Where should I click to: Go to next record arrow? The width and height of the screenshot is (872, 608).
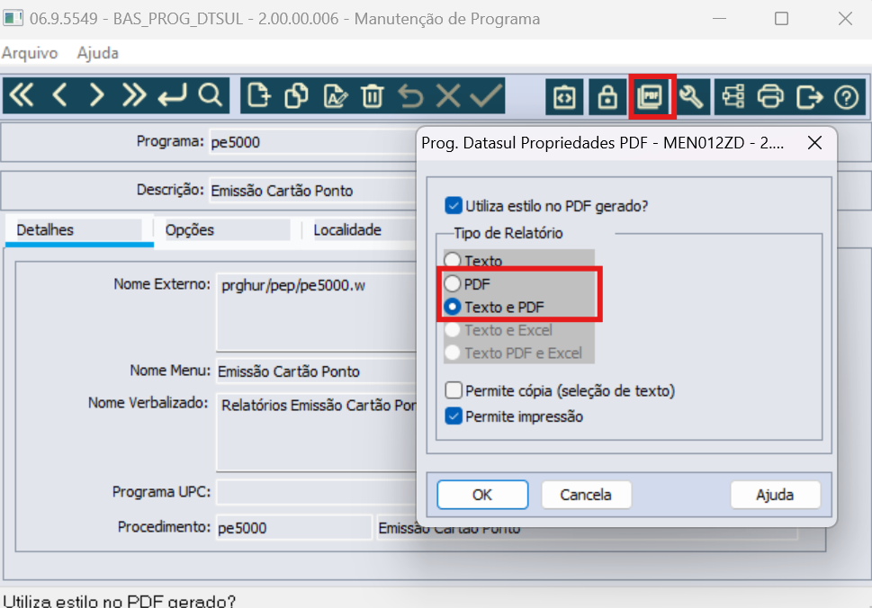click(x=97, y=95)
